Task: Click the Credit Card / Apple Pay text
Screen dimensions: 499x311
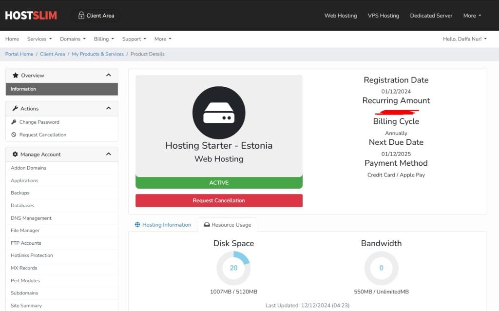Action: pyautogui.click(x=396, y=175)
